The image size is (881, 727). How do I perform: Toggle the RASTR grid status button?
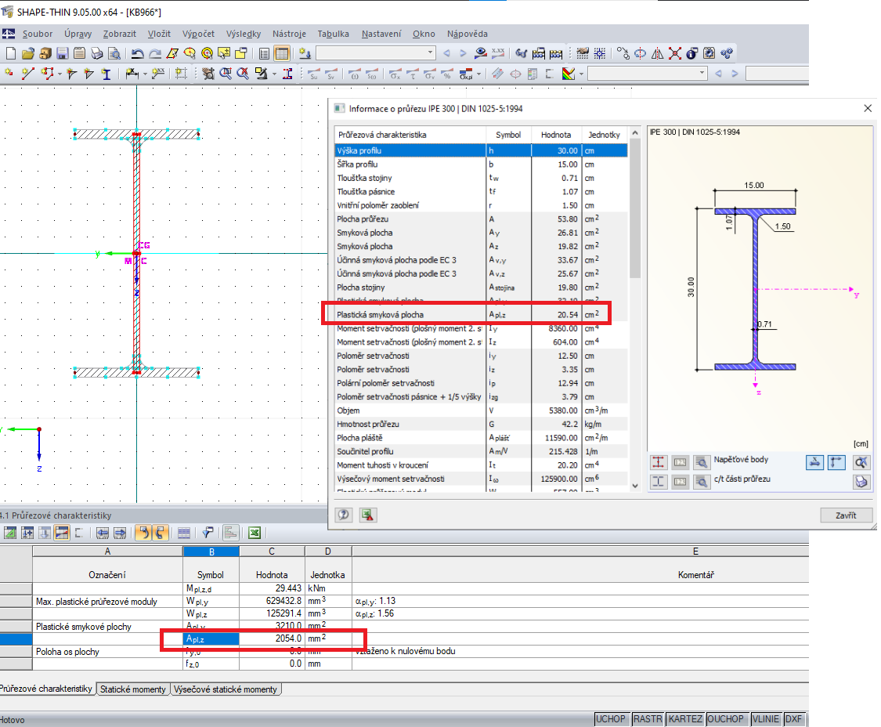point(647,719)
